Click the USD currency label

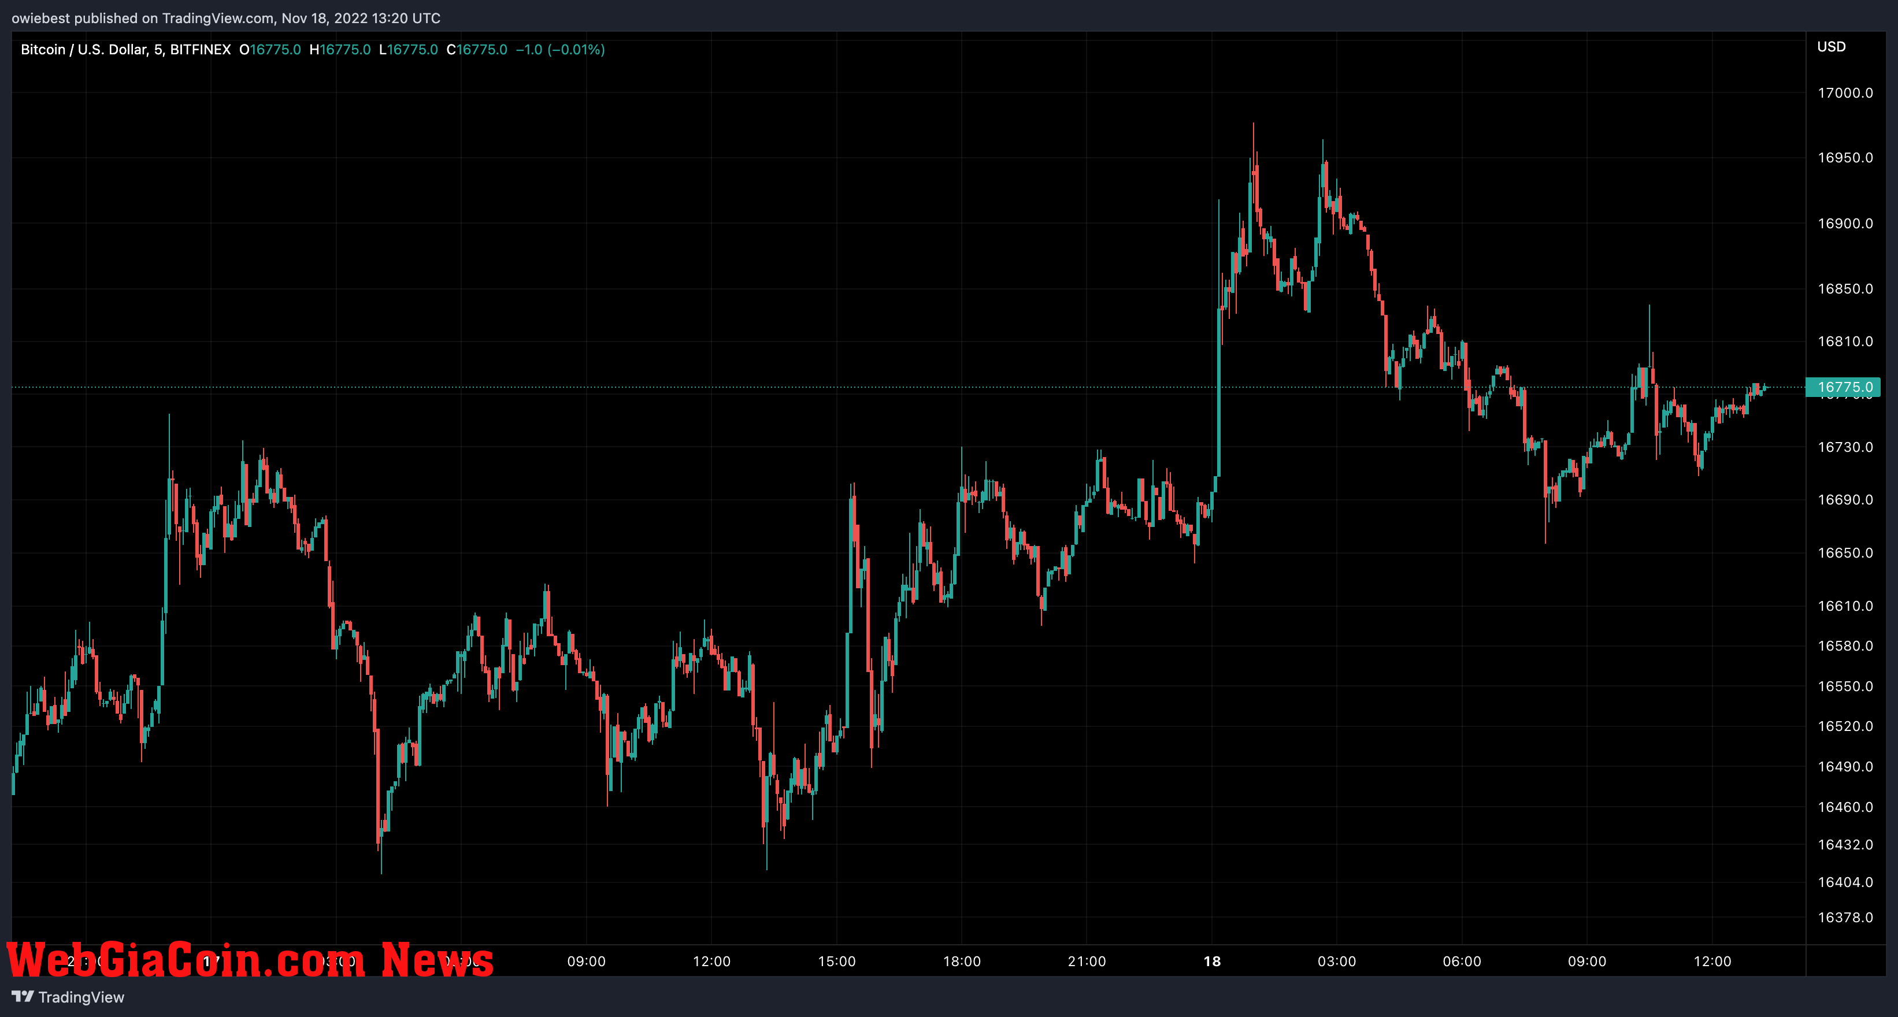click(1831, 46)
